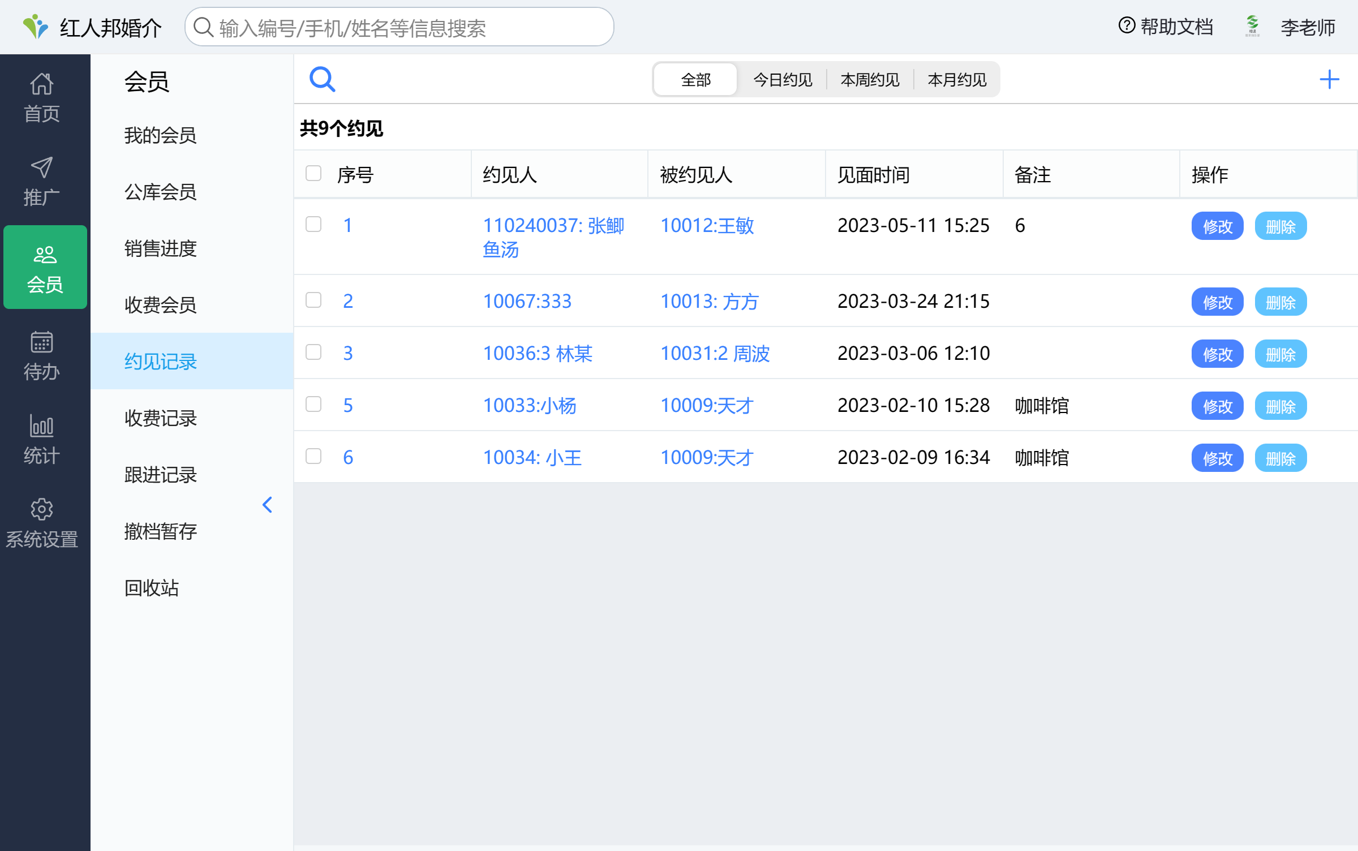Viewport: 1358px width, 851px height.
Task: Open the 李老师 user name
Action: coord(1308,27)
